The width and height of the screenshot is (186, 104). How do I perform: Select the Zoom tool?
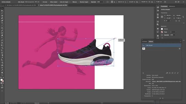(2, 75)
